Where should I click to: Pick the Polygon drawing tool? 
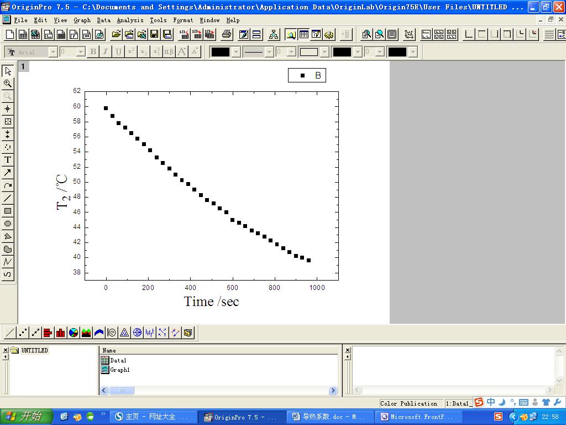[8, 236]
